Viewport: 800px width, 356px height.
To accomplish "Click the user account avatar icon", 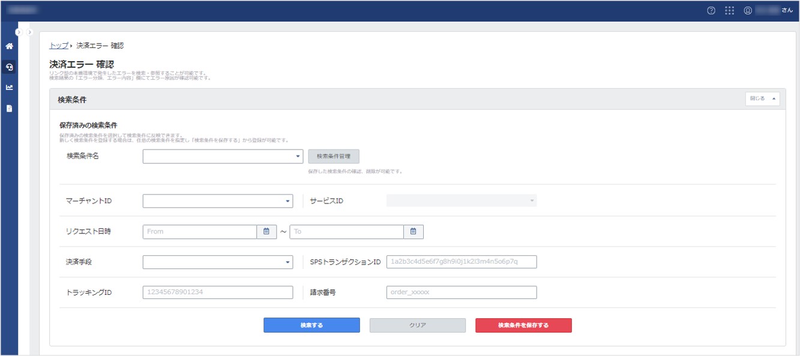I will 747,10.
